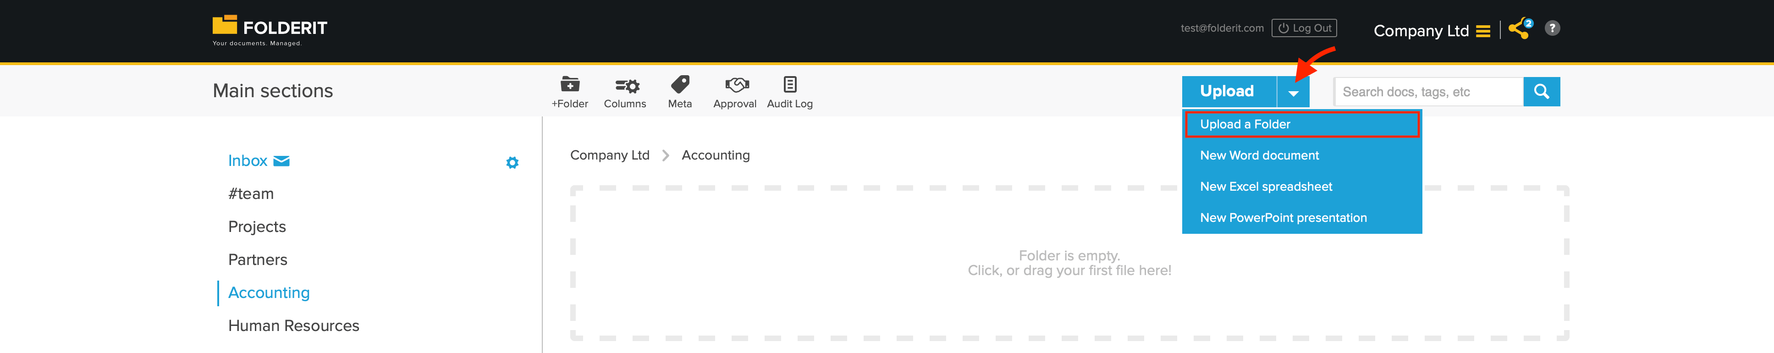The image size is (1774, 353).
Task: Click the Approval handshake icon
Action: [x=735, y=85]
